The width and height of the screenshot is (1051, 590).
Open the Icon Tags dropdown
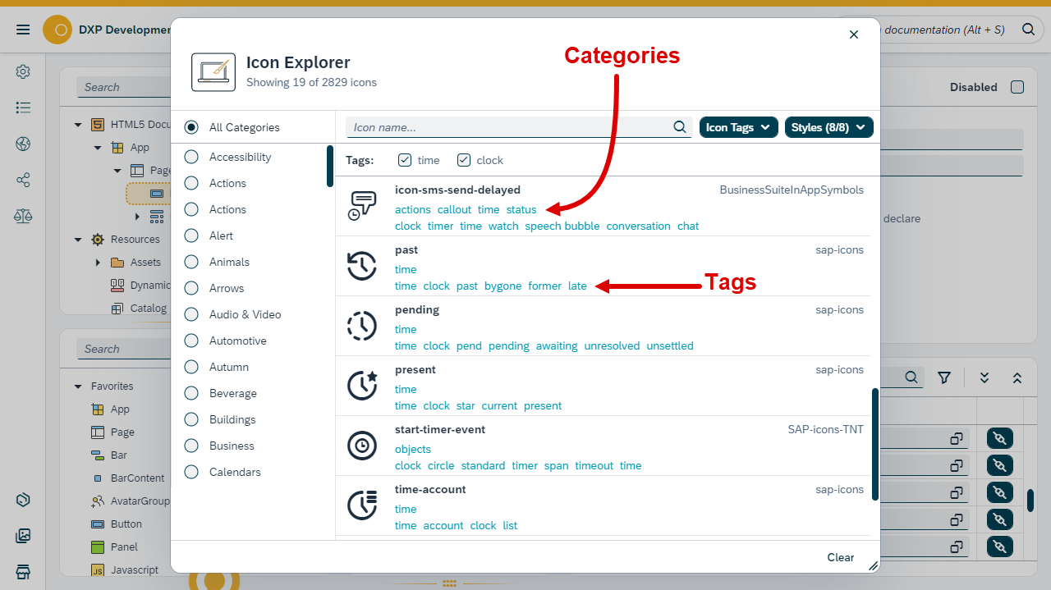(x=738, y=127)
